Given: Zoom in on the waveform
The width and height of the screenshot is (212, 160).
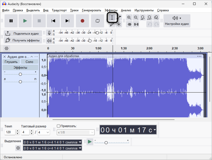Looking at the screenshot, I should [x=129, y=18].
